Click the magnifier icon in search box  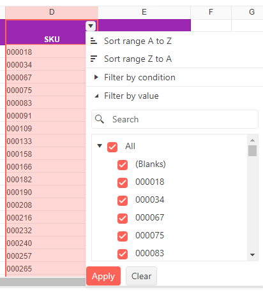point(100,119)
